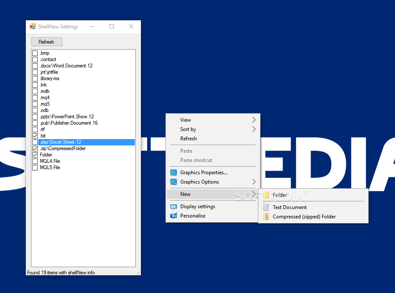The height and width of the screenshot is (293, 395).
Task: Uncheck the .zip\CompressedFolder checkbox
Action: (35, 148)
